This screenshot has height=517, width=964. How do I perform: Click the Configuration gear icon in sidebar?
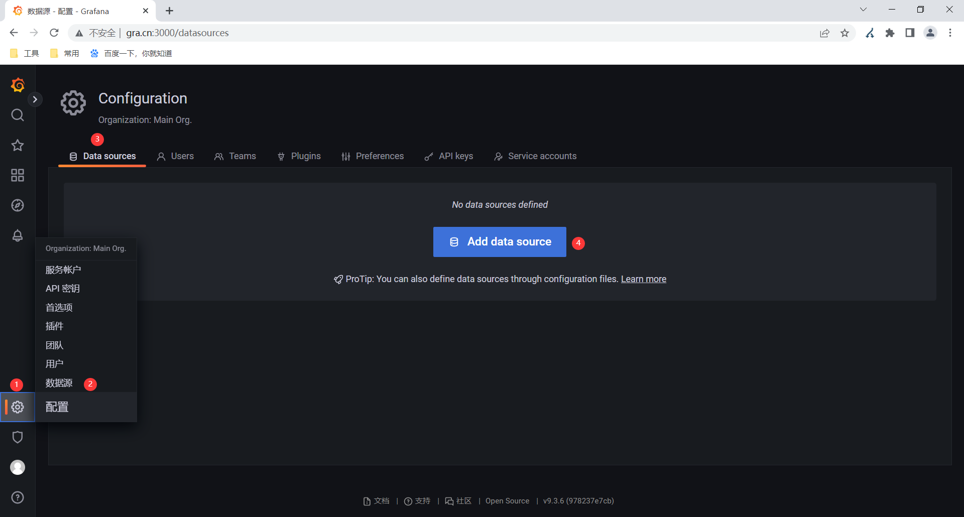pyautogui.click(x=18, y=407)
